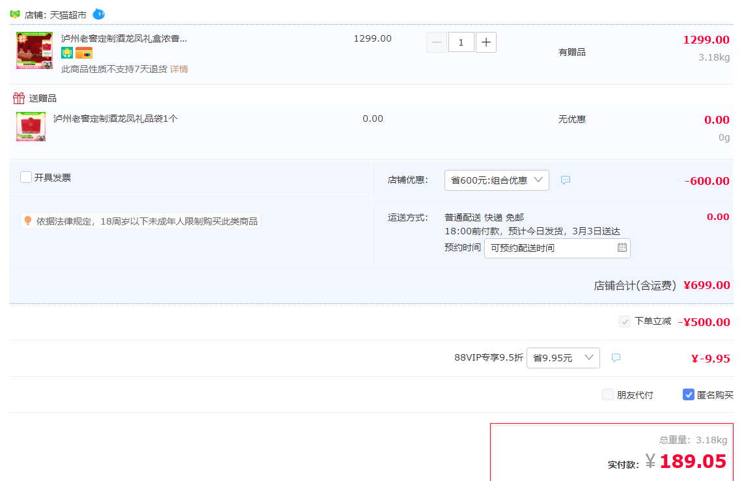Open the blue Wangwang chat icon
The width and height of the screenshot is (755, 481).
coord(99,14)
